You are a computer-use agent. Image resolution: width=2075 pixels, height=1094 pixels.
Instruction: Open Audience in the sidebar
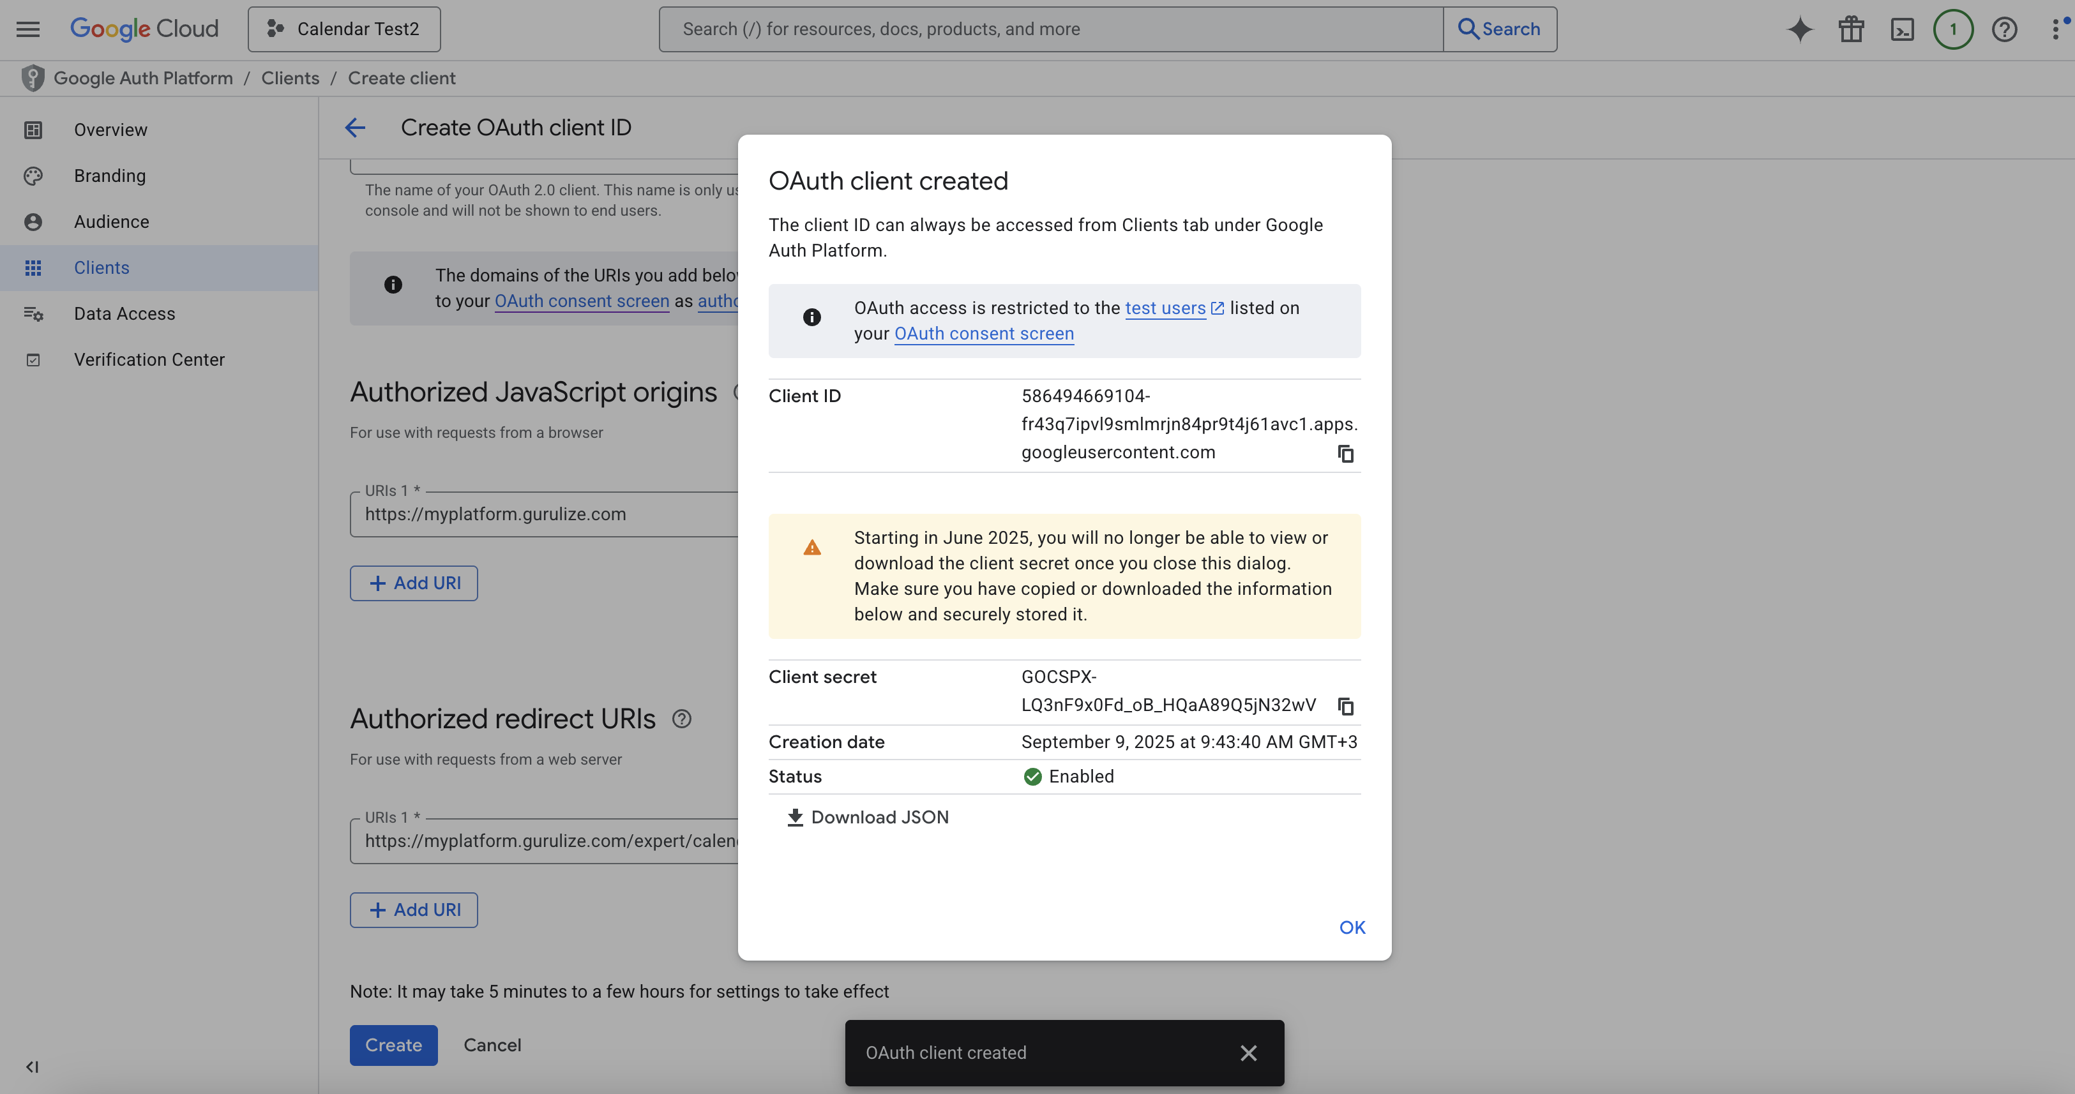coord(160,221)
